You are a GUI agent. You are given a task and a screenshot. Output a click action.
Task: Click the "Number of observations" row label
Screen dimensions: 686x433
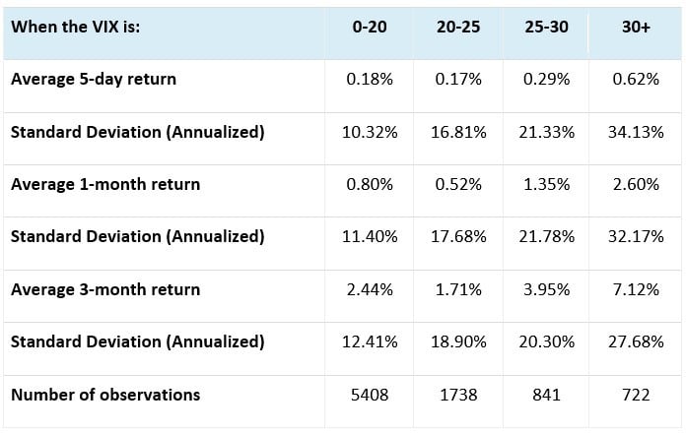105,395
